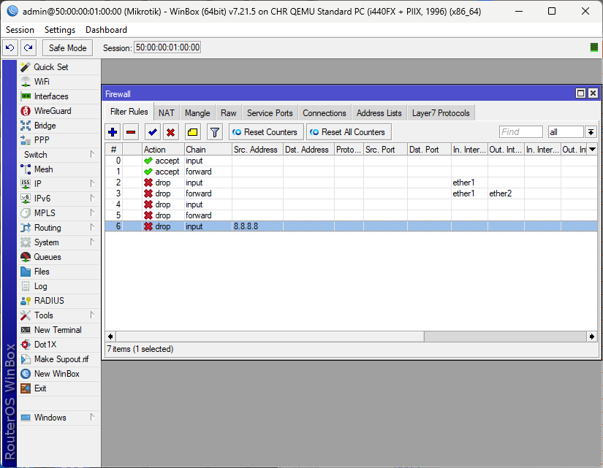Click Reset Counters button

coord(266,132)
